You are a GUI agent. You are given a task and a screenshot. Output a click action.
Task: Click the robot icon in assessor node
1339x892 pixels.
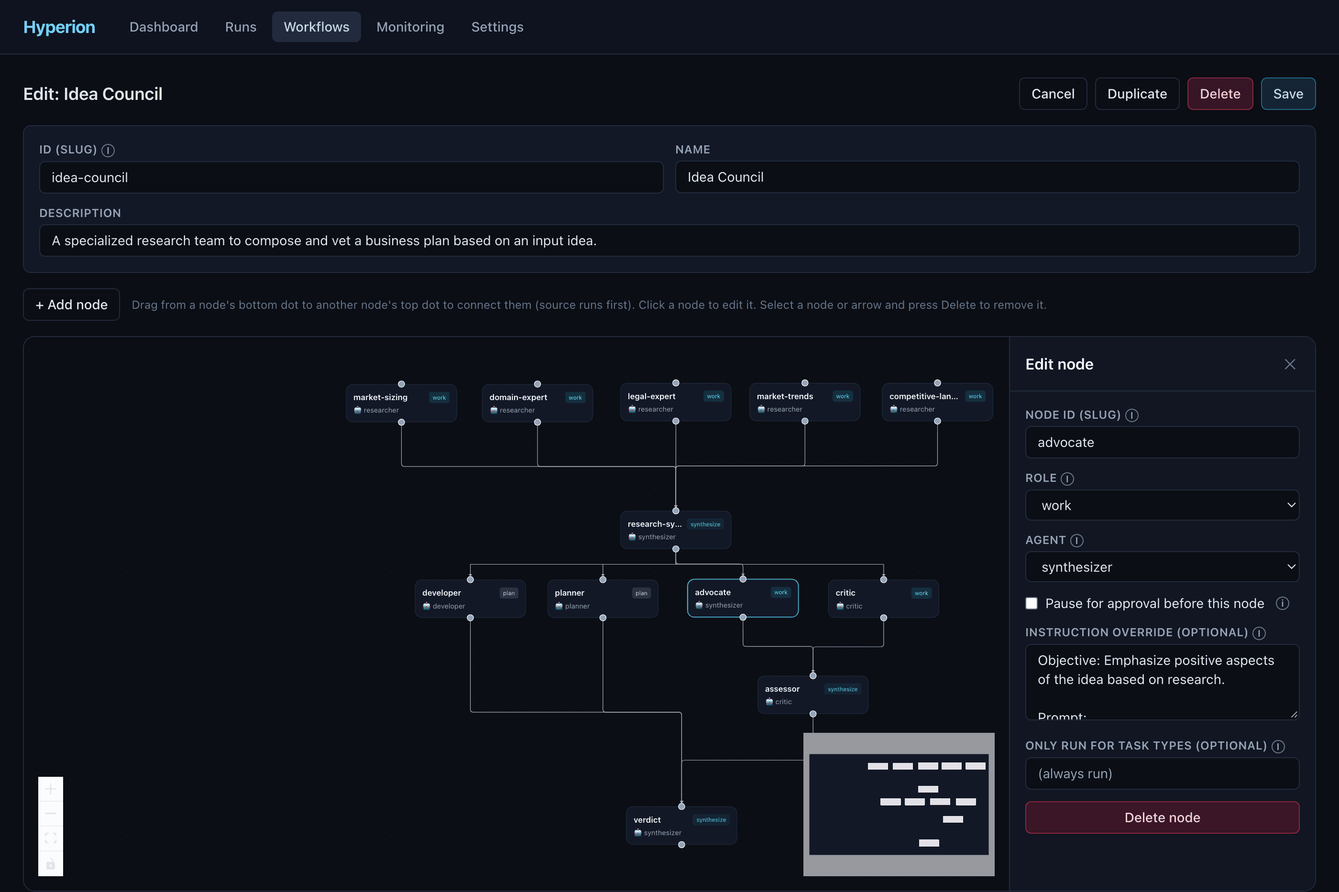[769, 701]
